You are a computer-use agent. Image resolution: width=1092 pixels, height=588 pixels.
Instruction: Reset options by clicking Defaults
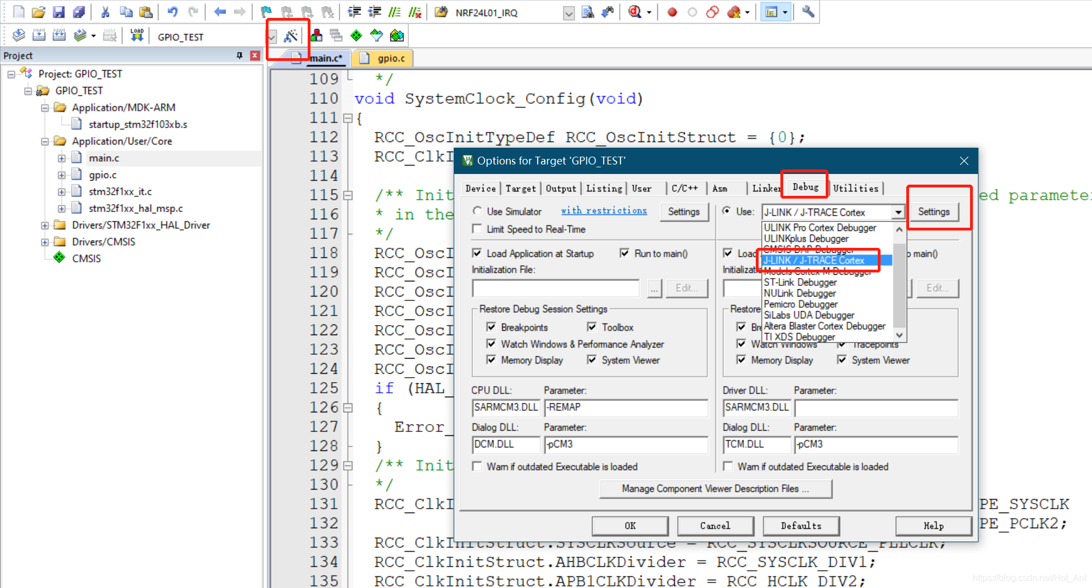click(801, 525)
